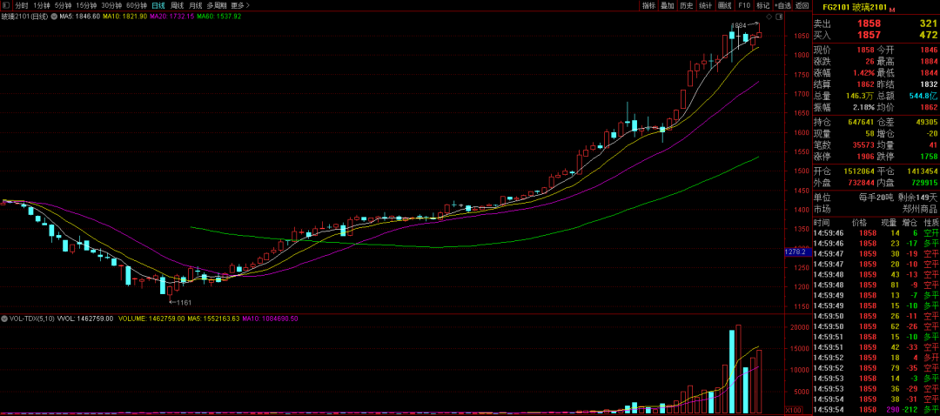Image resolution: width=940 pixels, height=416 pixels.
Task: Select the 60分钟 timeframe
Action: (137, 5)
